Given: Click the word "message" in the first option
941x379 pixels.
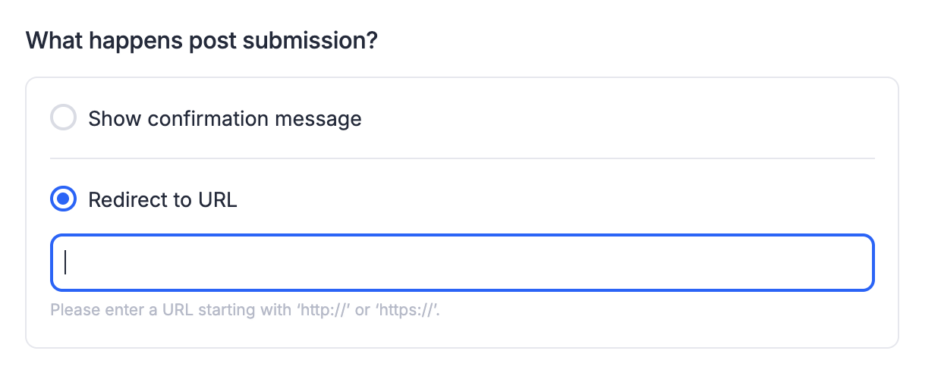Looking at the screenshot, I should 319,119.
